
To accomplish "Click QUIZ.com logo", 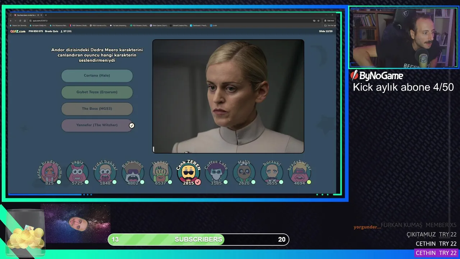I will pos(18,31).
